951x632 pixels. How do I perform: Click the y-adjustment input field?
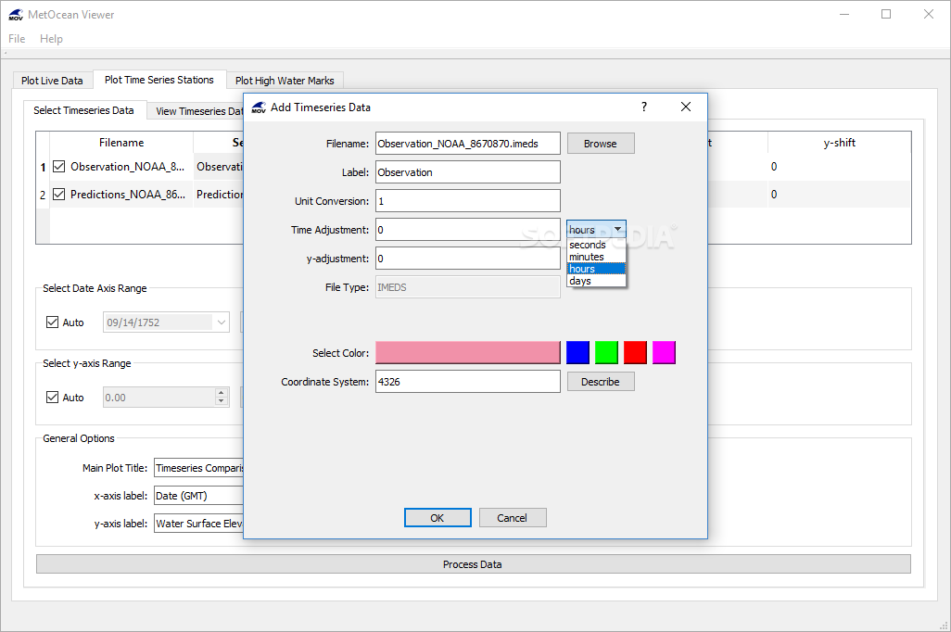tap(467, 259)
